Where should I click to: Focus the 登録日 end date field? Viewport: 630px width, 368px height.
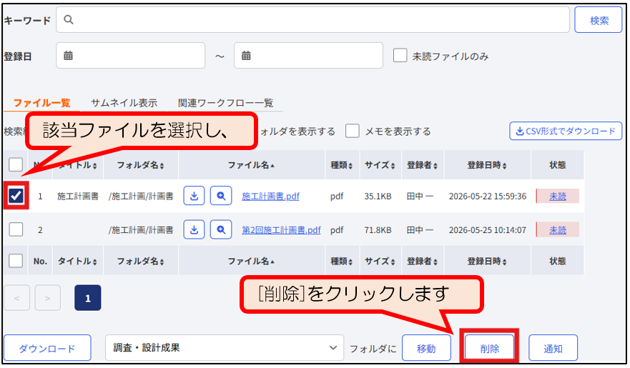pos(308,56)
